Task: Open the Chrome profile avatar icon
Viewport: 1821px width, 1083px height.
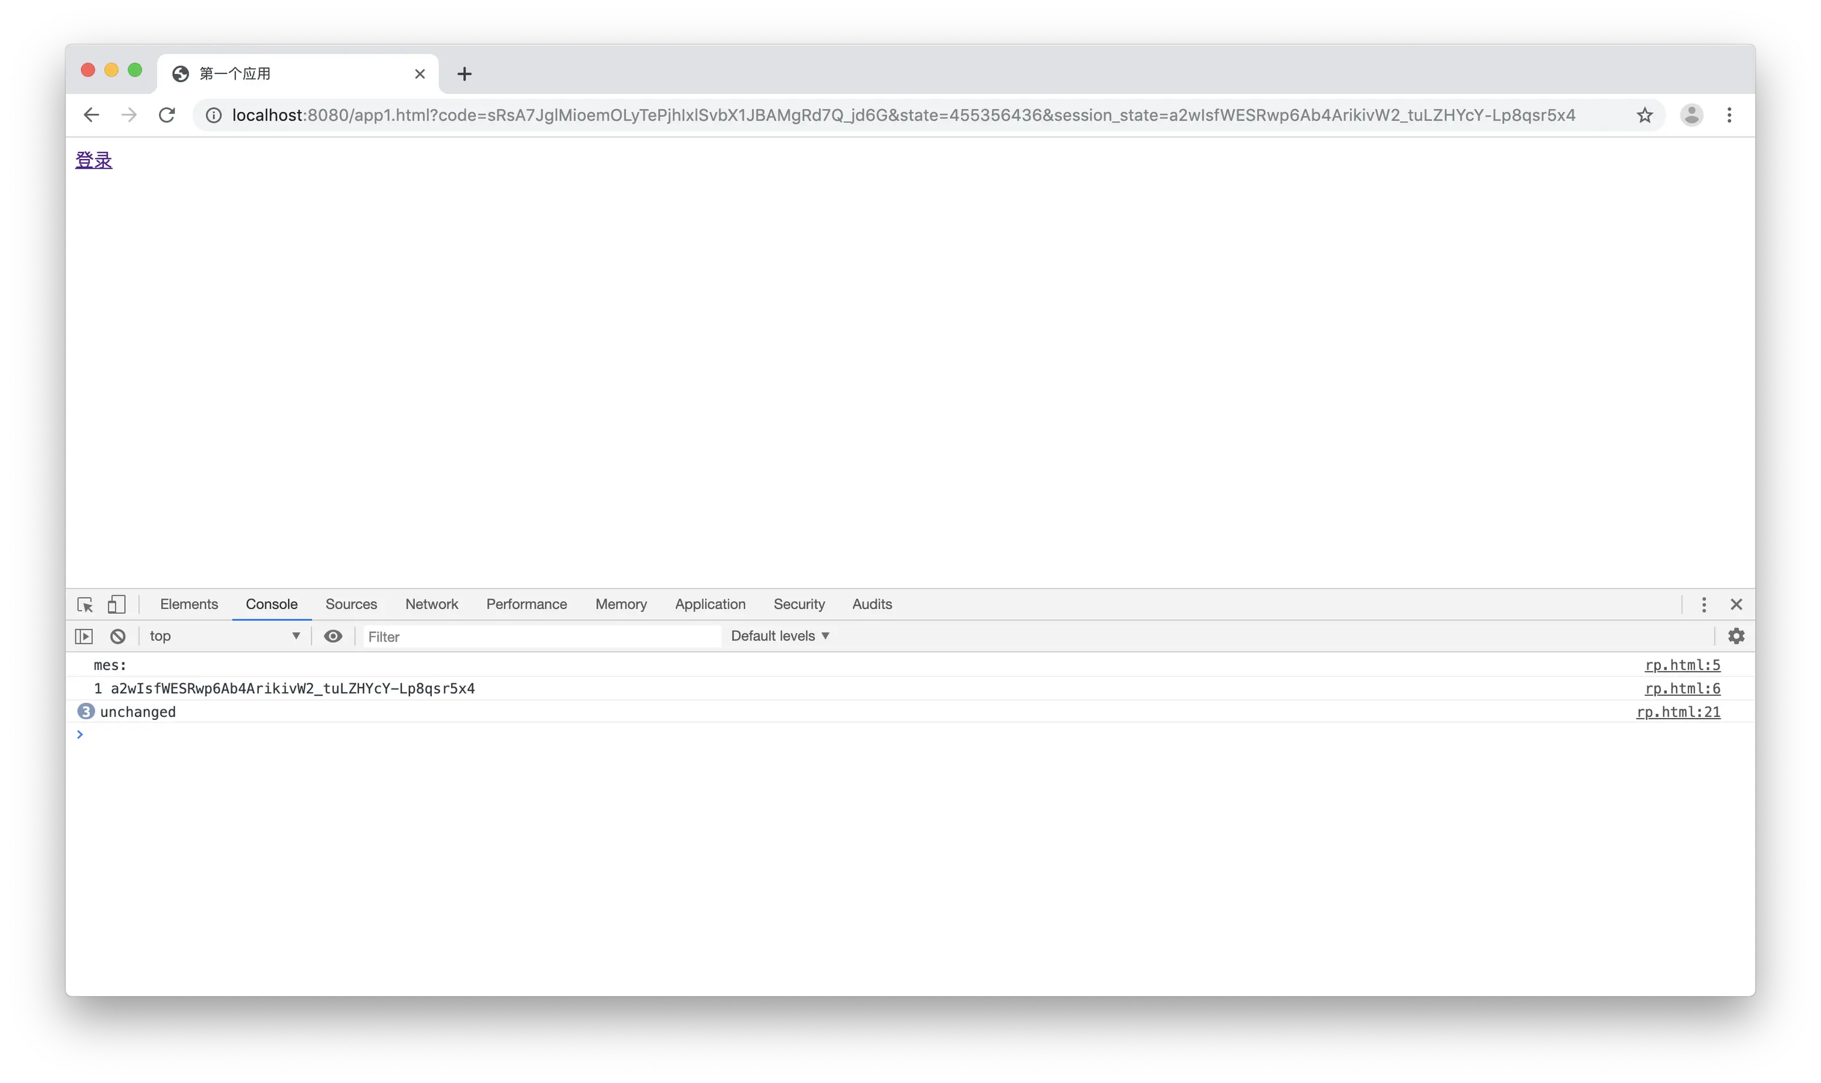Action: [1691, 115]
